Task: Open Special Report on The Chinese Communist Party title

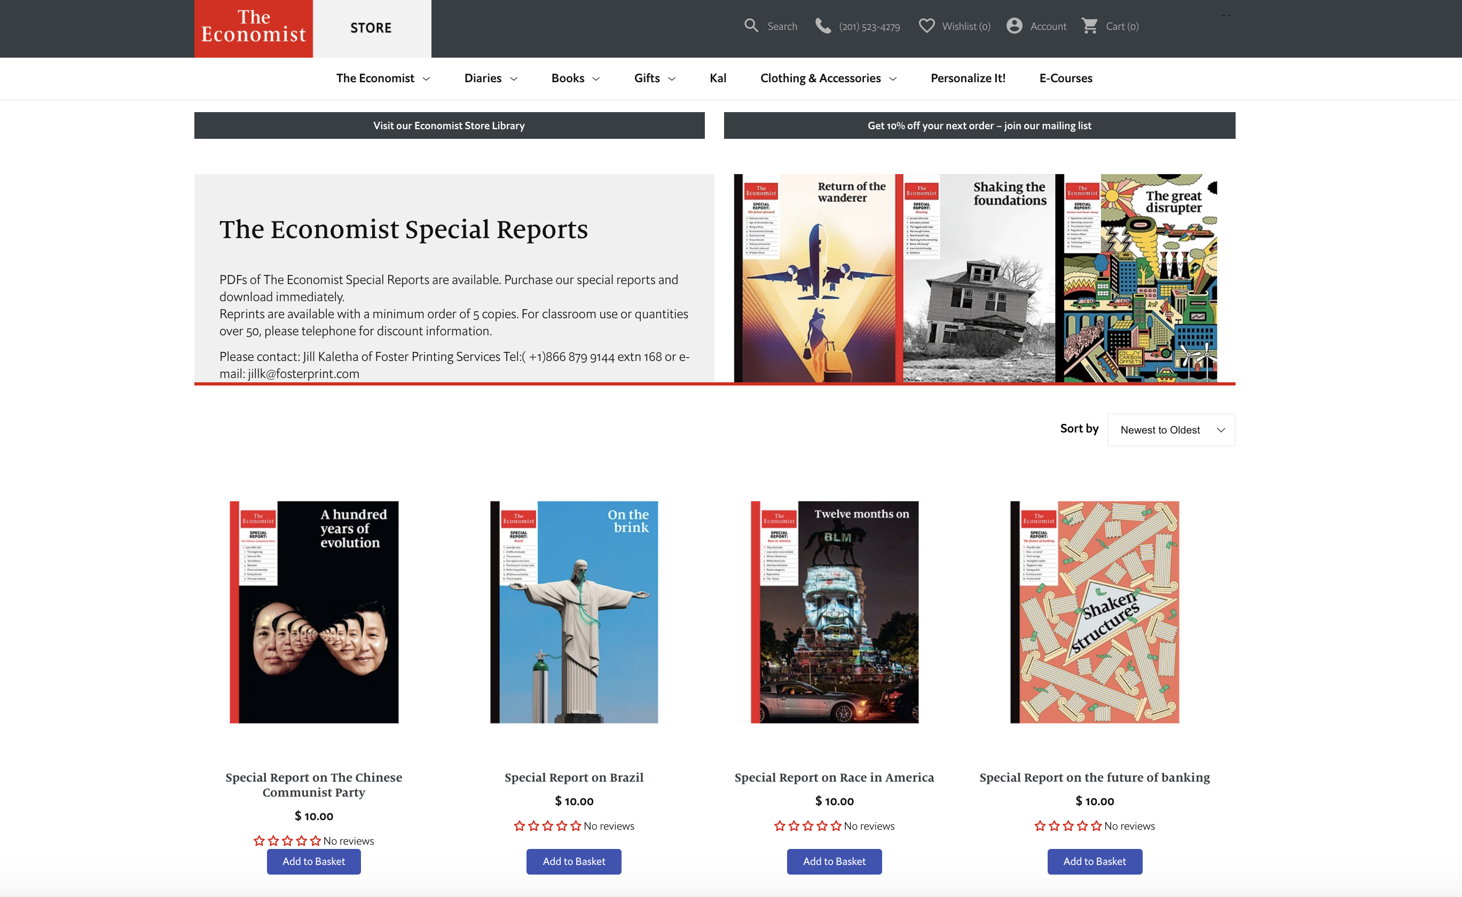Action: [314, 785]
